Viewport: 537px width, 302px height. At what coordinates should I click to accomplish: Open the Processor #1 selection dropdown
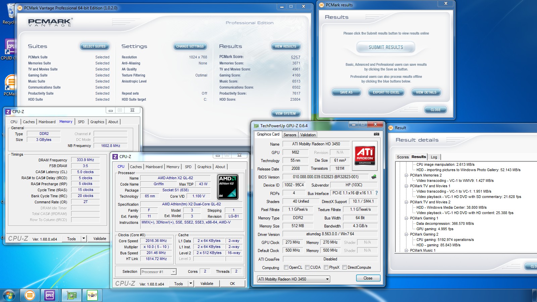158,272
